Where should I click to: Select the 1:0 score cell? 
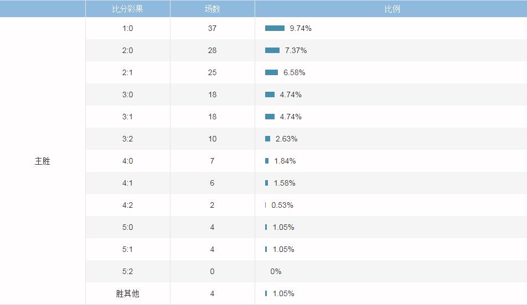[127, 28]
